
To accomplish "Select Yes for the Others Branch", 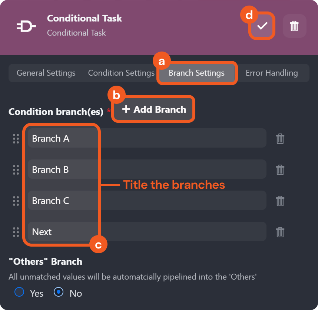I will coord(19,292).
